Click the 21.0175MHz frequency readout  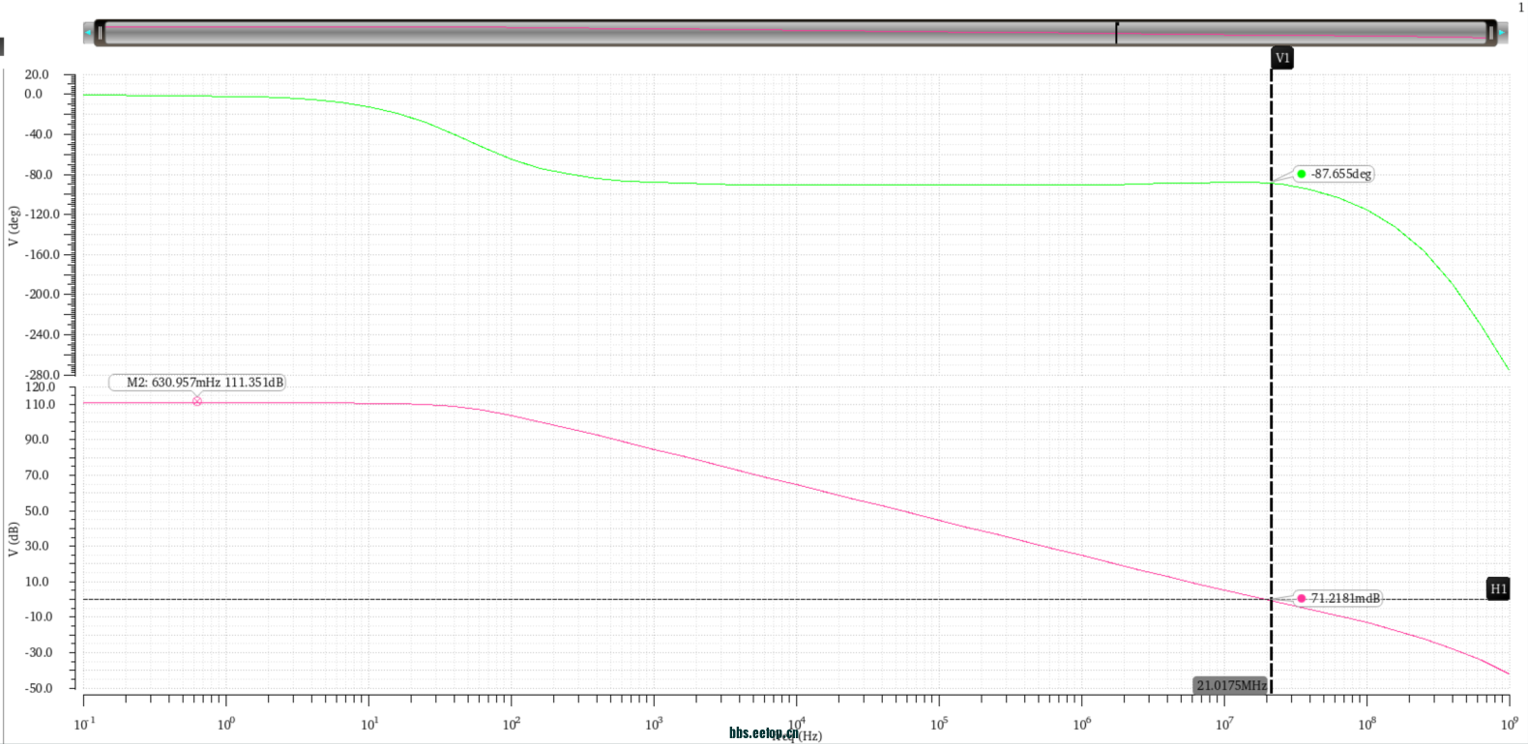[1231, 685]
